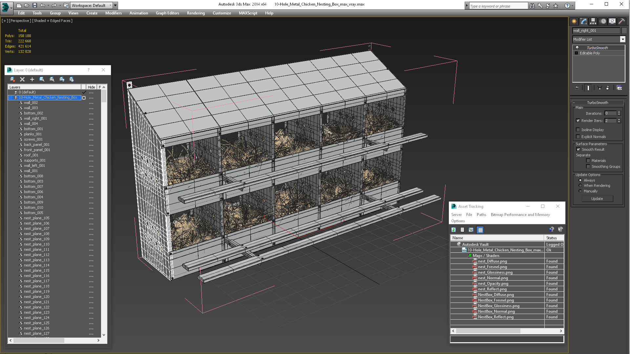Image resolution: width=630 pixels, height=354 pixels.
Task: Select the When Rendering radio button
Action: click(x=580, y=186)
